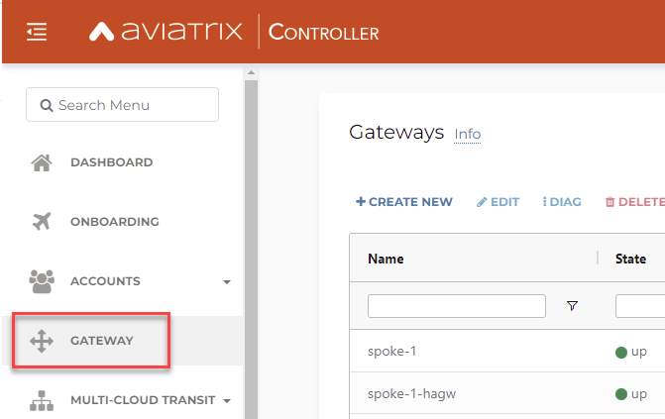665x419 pixels.
Task: Click the Accounts people icon
Action: click(x=42, y=281)
